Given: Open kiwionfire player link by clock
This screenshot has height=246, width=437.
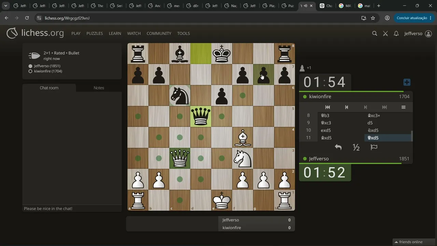Looking at the screenshot, I should pos(320,97).
